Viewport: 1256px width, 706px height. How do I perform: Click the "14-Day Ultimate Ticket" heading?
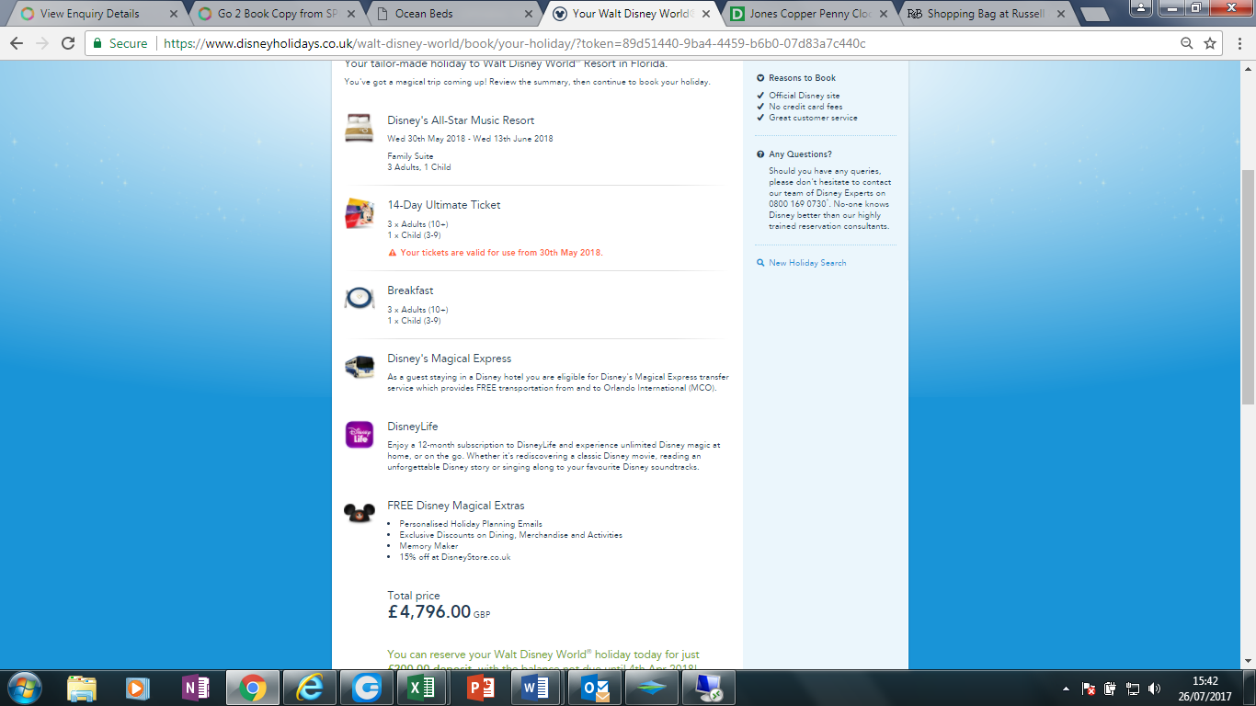444,205
